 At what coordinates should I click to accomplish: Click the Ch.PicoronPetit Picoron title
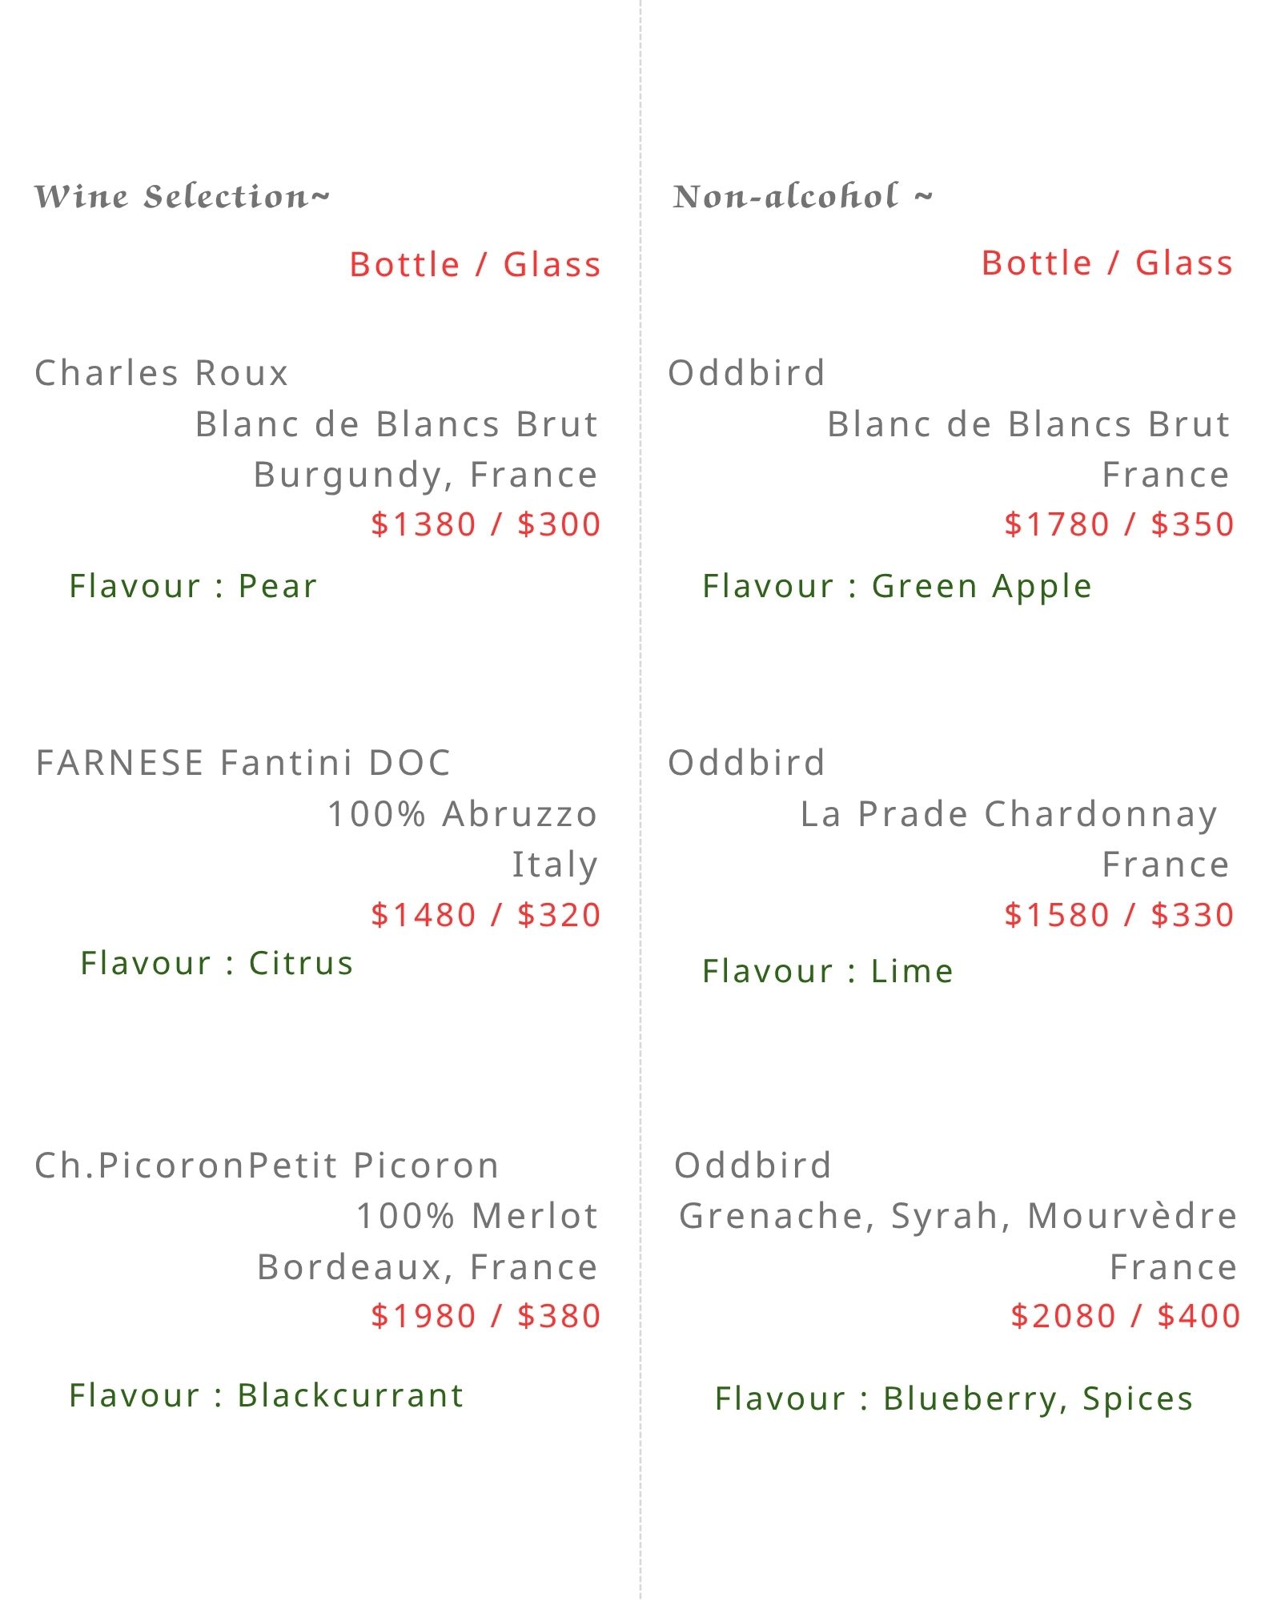coord(267,1166)
